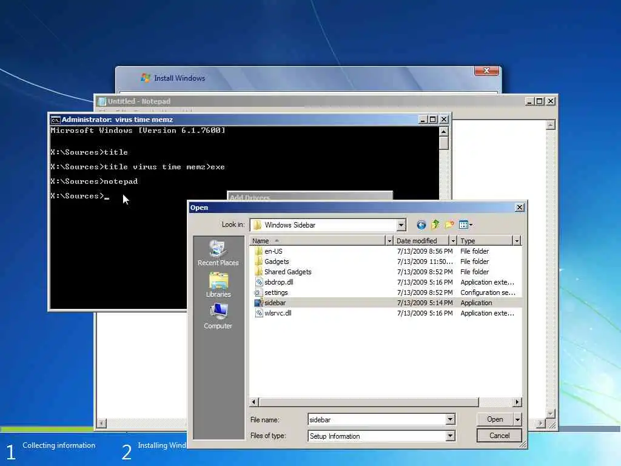Minimize the Command Prompt window
This screenshot has width=621, height=466.
tap(423, 120)
